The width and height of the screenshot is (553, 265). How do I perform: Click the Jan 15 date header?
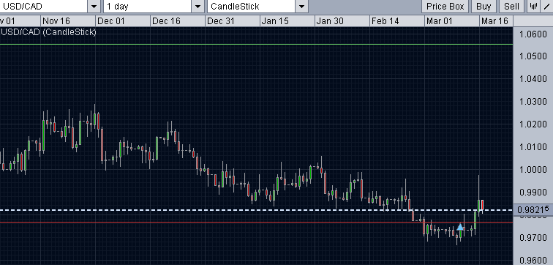click(x=275, y=21)
